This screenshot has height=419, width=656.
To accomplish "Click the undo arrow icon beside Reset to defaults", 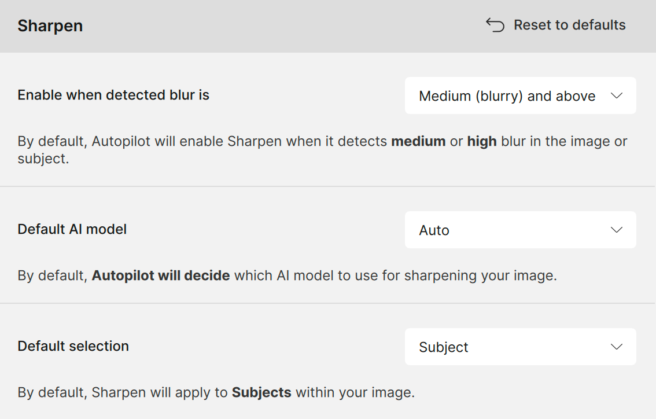I will [495, 25].
